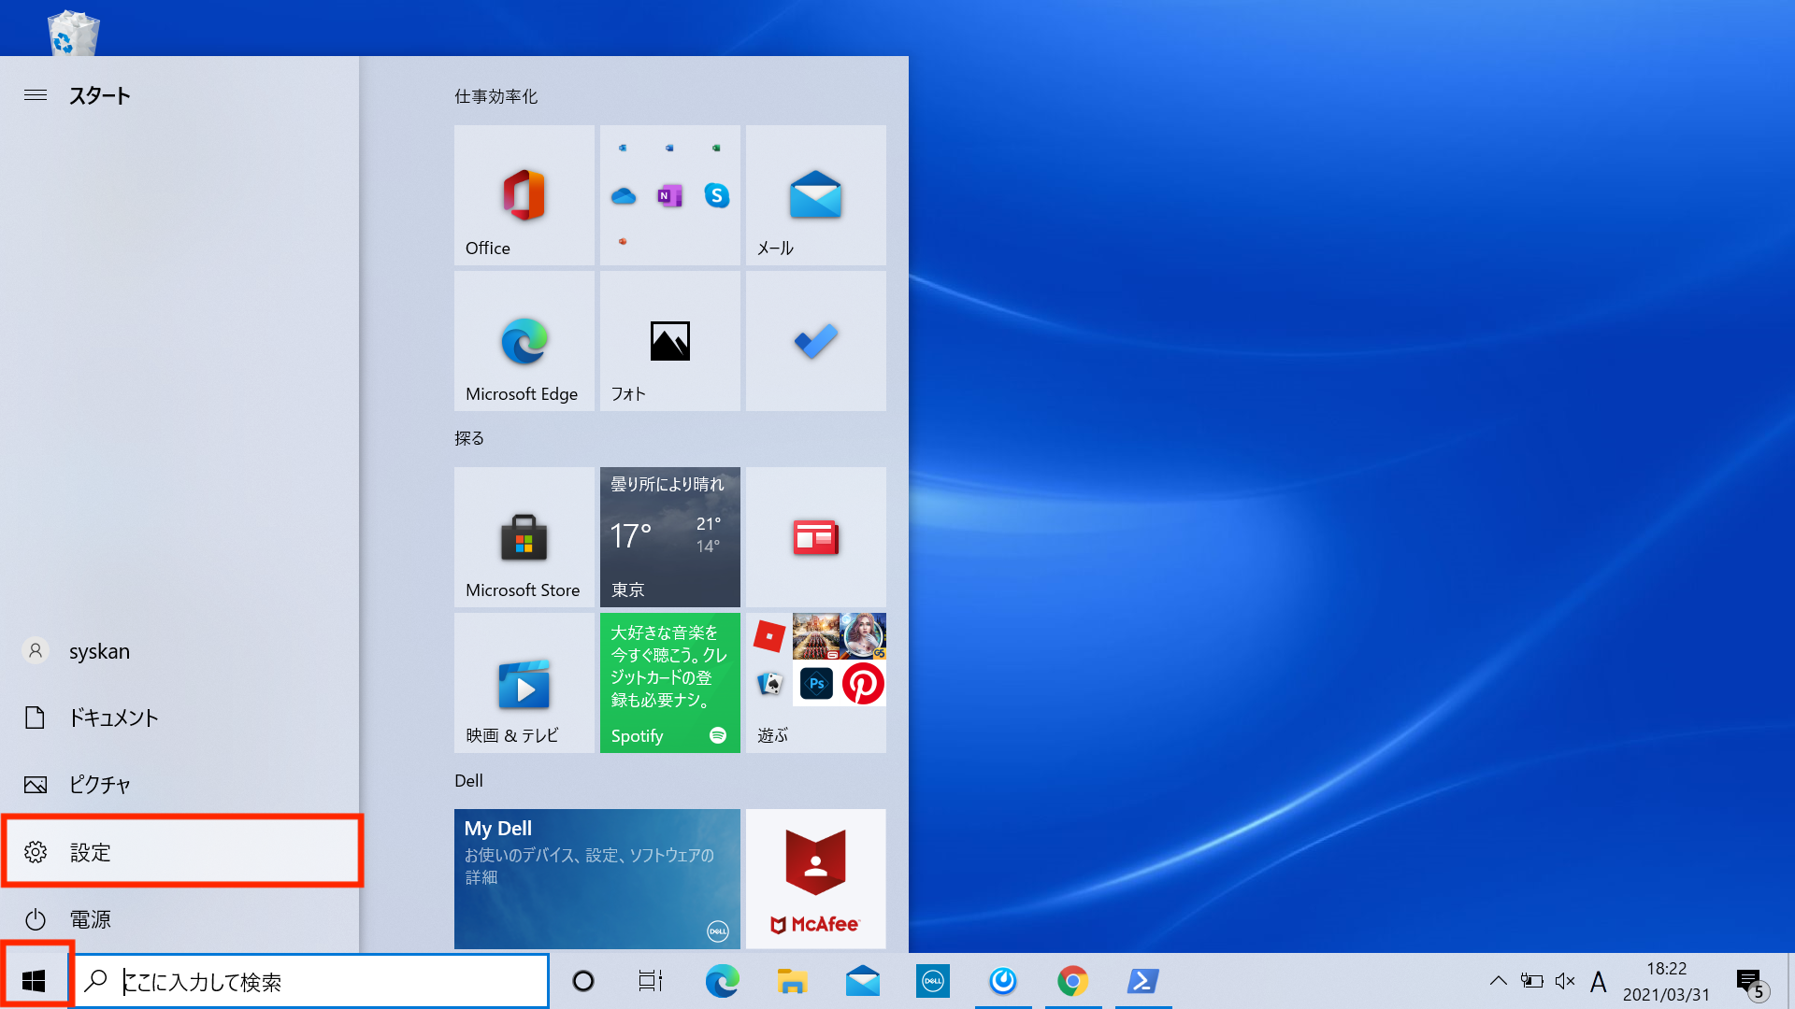Show hidden system tray icons
1795x1009 pixels.
(x=1498, y=981)
